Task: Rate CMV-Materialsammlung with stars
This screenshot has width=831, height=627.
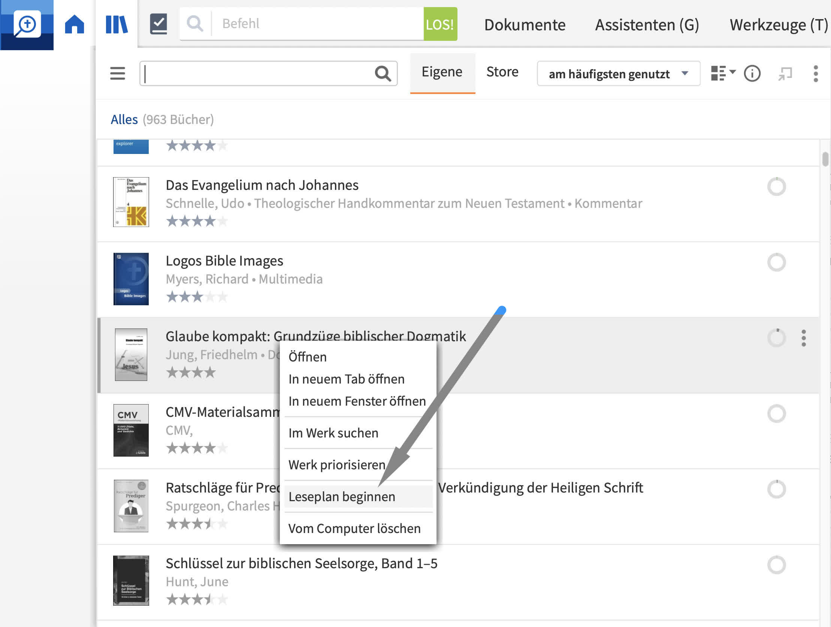Action: click(196, 448)
